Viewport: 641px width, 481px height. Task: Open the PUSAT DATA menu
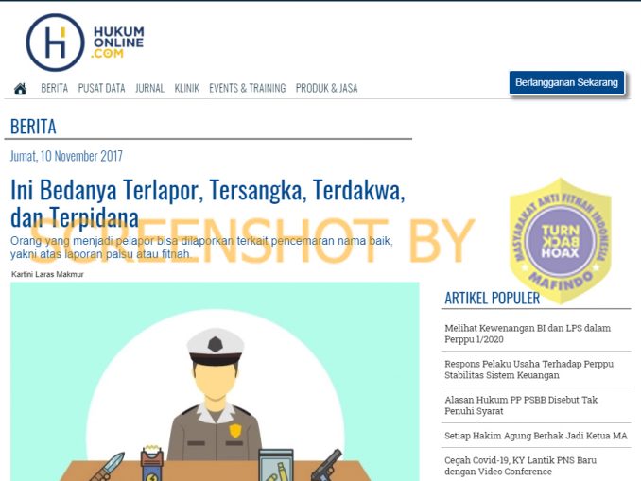pyautogui.click(x=101, y=88)
